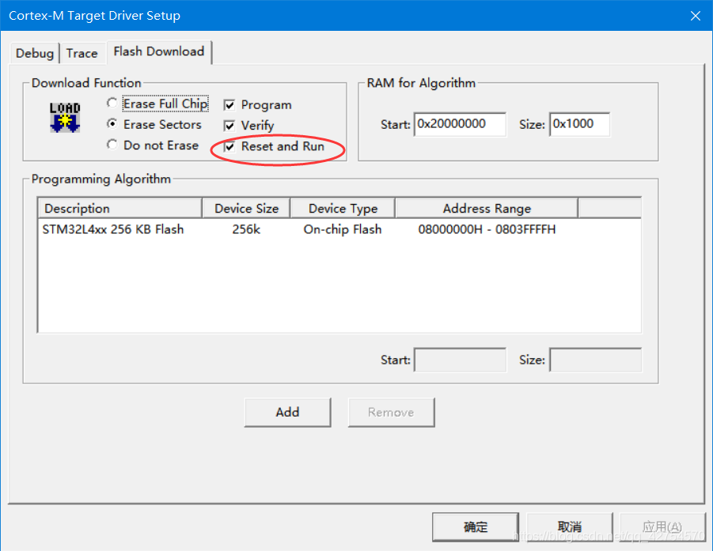713x551 pixels.
Task: Click the Programming Algorithm Start field
Action: [x=460, y=360]
